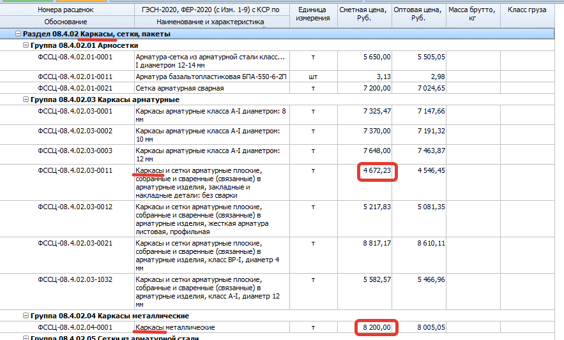The image size is (564, 340).
Task: Click column header Наименование и характеристика
Action: coord(210,22)
